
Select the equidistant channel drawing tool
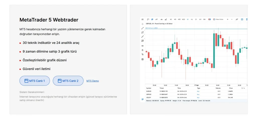pos(143,32)
